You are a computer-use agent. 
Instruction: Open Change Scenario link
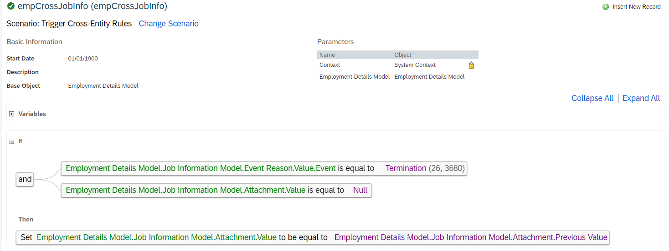point(169,24)
